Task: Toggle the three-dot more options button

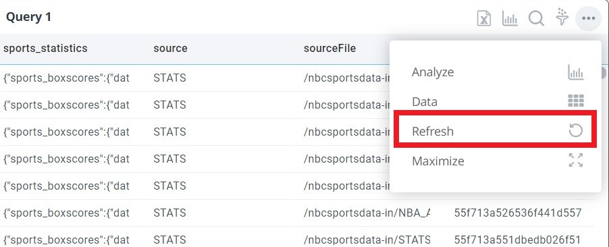Action: [589, 18]
